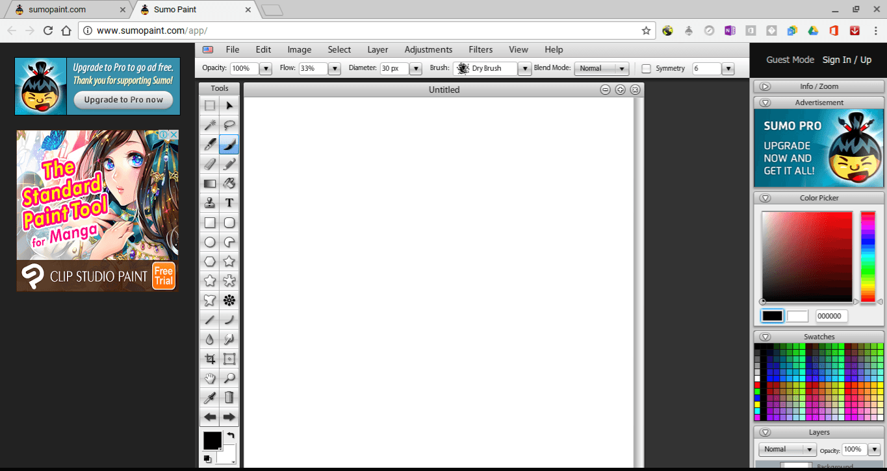The height and width of the screenshot is (471, 887).
Task: Select the Magic Wand tool
Action: (x=210, y=125)
